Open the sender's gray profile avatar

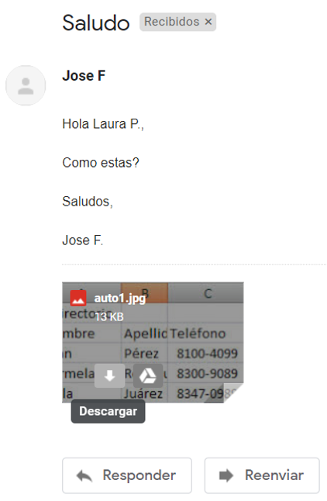pos(26,85)
